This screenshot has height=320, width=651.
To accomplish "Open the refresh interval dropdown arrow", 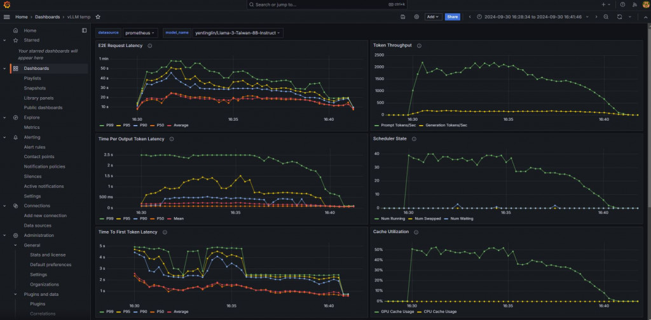I will pos(630,17).
